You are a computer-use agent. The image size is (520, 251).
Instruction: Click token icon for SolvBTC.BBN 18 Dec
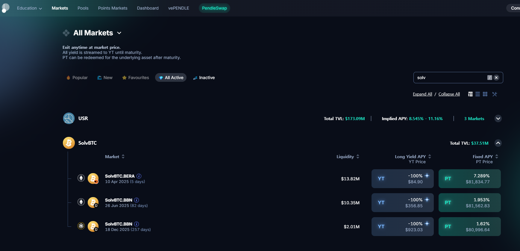(93, 226)
